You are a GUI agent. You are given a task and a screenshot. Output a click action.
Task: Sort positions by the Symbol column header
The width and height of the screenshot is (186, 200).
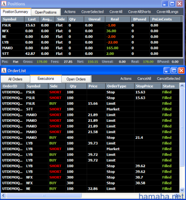coord(13,19)
